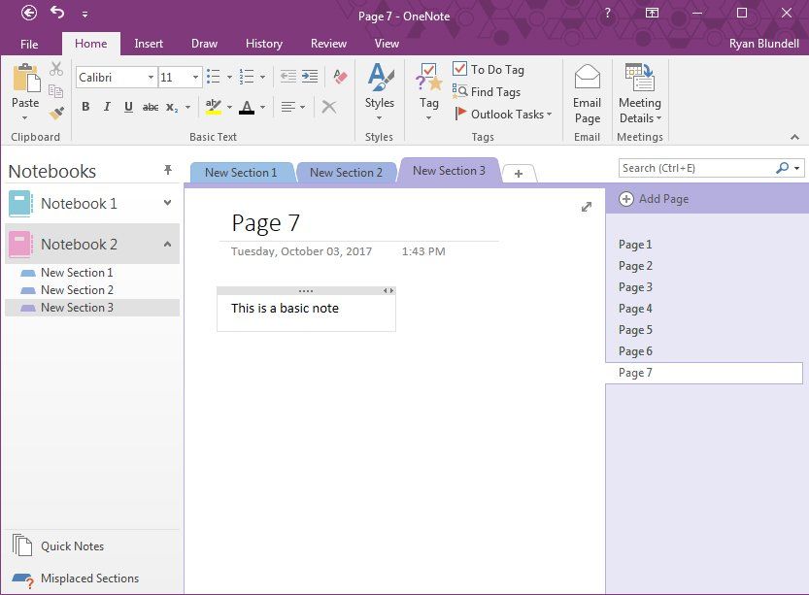Image resolution: width=809 pixels, height=595 pixels.
Task: Open the Format Painter
Action: [x=56, y=114]
